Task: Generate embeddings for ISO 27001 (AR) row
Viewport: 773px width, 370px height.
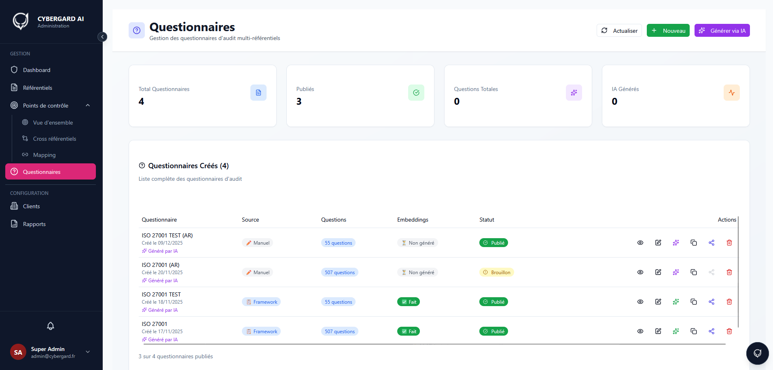Action: (x=676, y=272)
